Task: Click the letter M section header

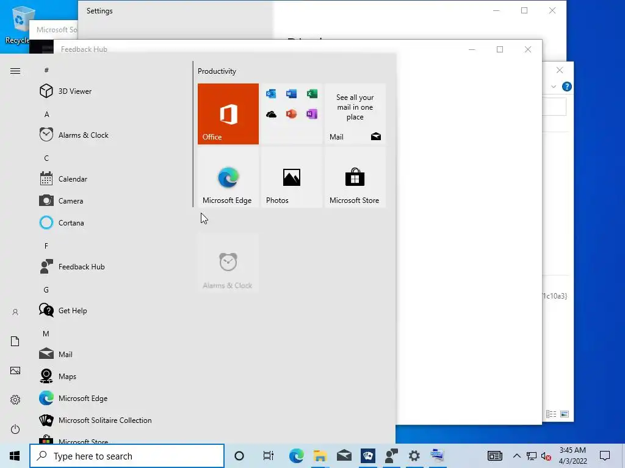Action: [46, 333]
